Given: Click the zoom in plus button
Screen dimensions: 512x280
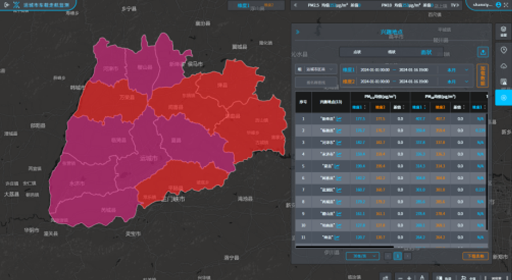Looking at the screenshot, I should 409,278.
